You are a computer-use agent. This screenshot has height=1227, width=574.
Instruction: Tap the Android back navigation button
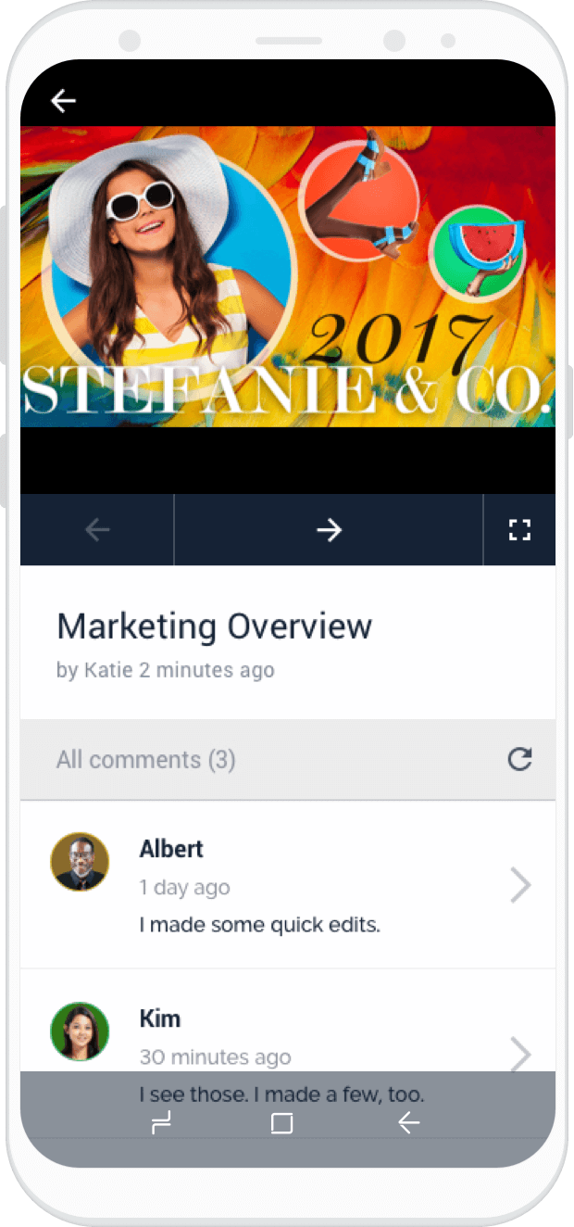coord(408,1121)
